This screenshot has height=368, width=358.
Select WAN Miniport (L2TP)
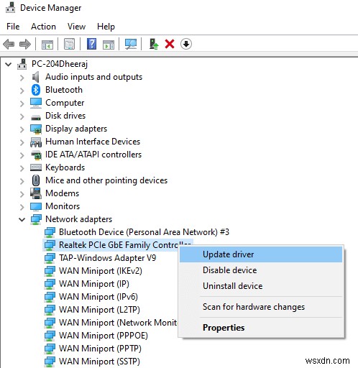pyautogui.click(x=99, y=310)
